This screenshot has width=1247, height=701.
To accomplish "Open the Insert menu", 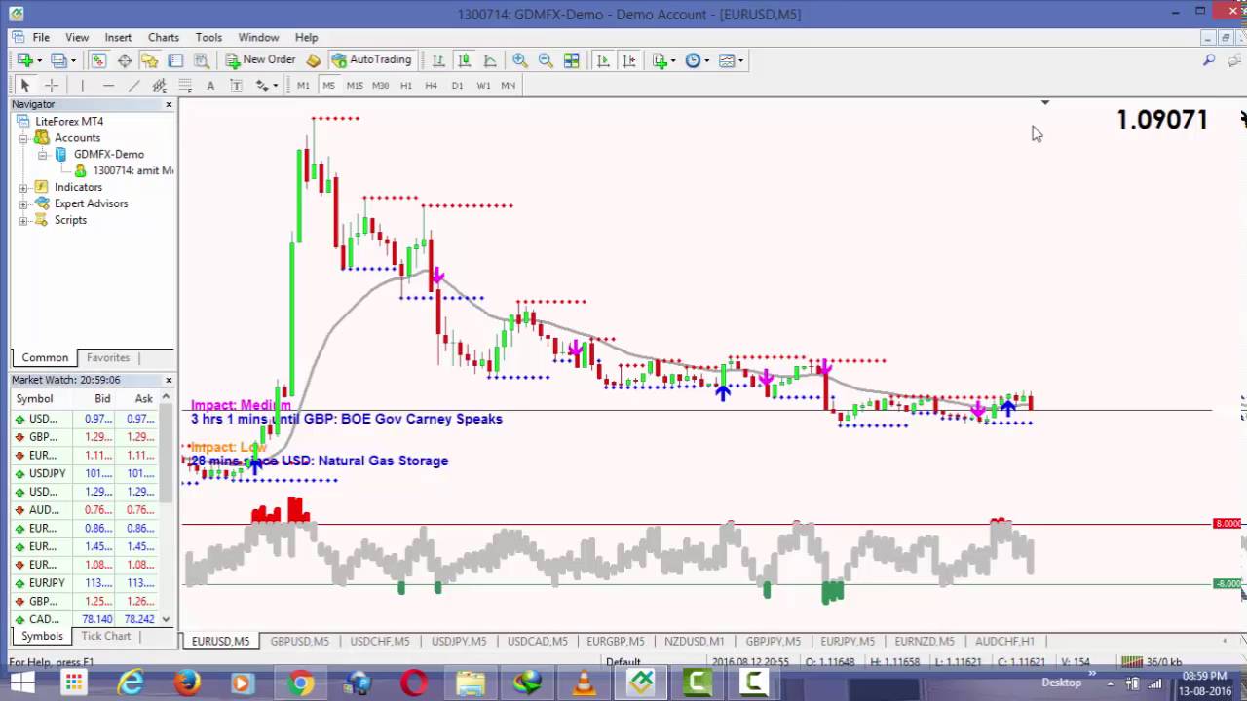I will pos(118,37).
